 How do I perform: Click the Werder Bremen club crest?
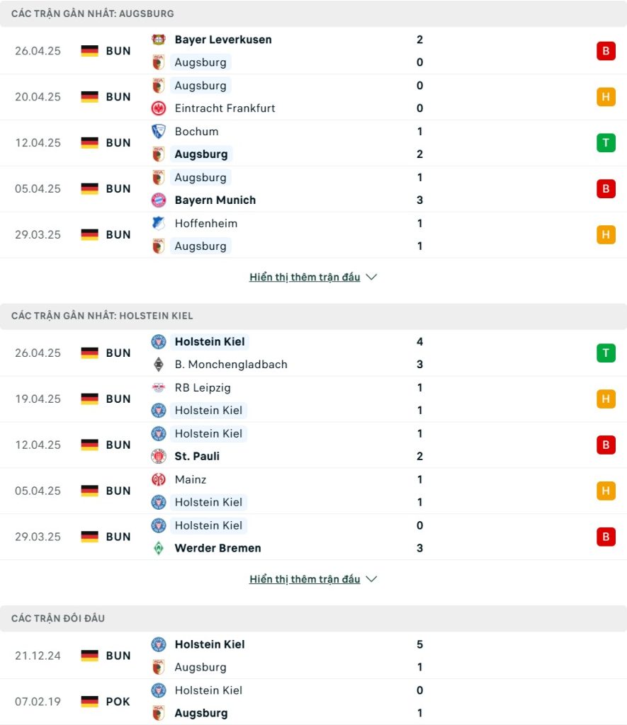click(158, 549)
